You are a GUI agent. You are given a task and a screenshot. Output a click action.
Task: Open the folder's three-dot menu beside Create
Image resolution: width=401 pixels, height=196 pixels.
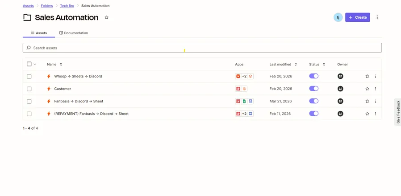[x=377, y=17]
